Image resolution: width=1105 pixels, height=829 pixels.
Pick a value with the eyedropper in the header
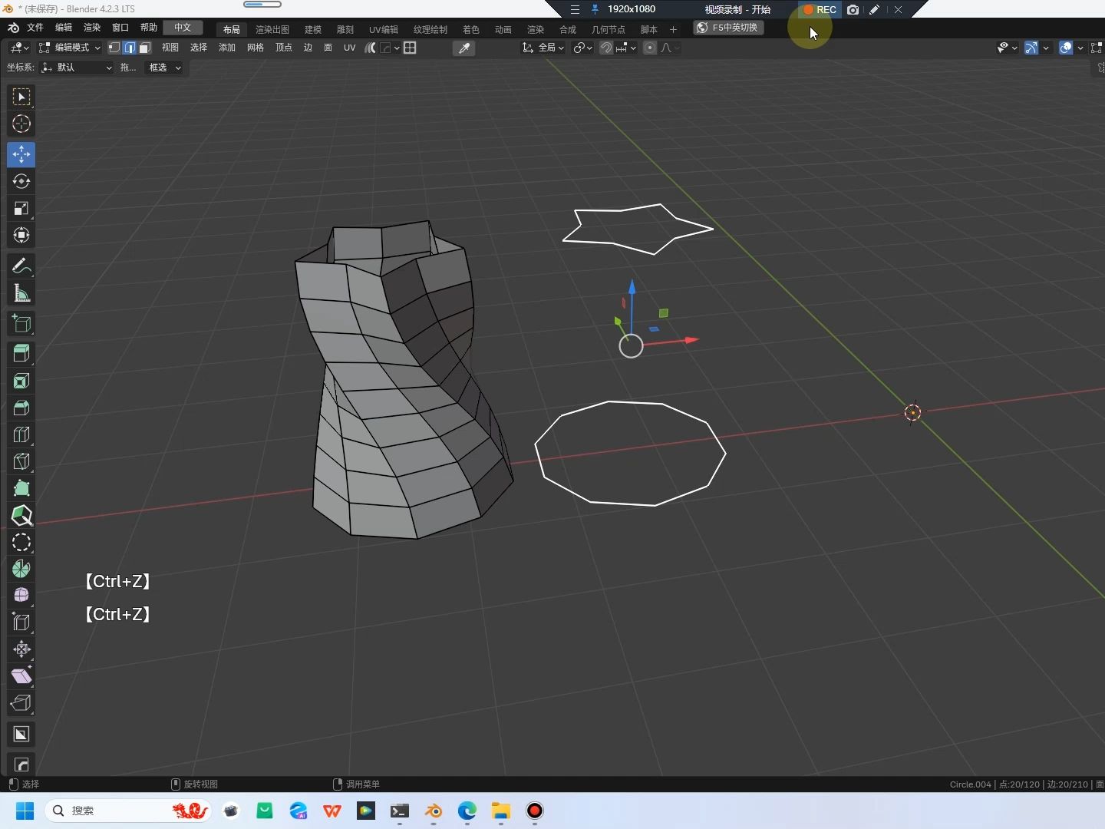463,48
